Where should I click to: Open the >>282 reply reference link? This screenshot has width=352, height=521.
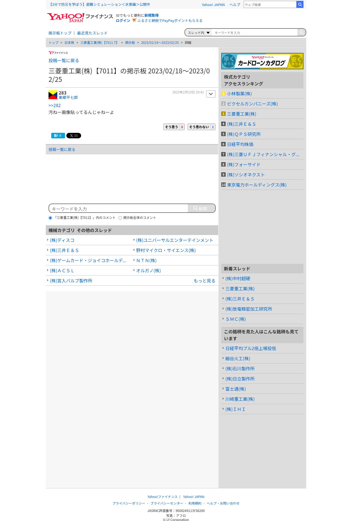tap(55, 105)
